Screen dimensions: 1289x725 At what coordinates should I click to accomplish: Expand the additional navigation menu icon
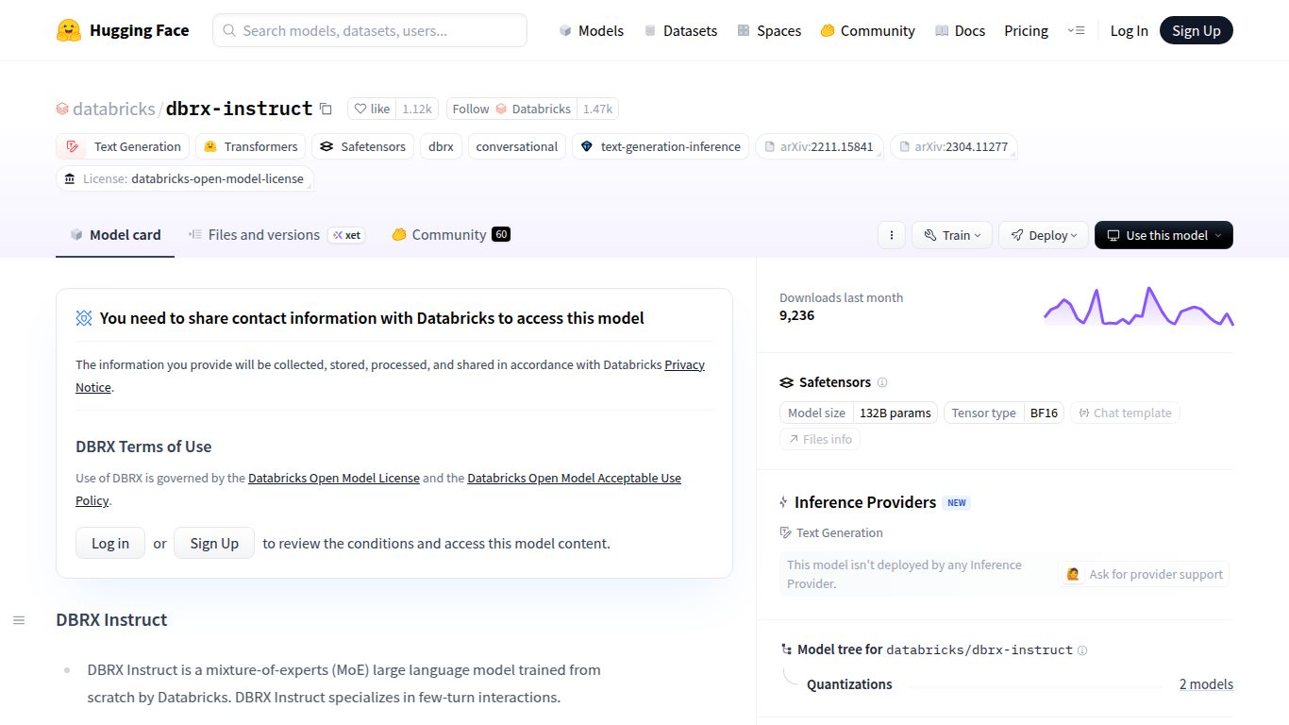tap(1076, 30)
